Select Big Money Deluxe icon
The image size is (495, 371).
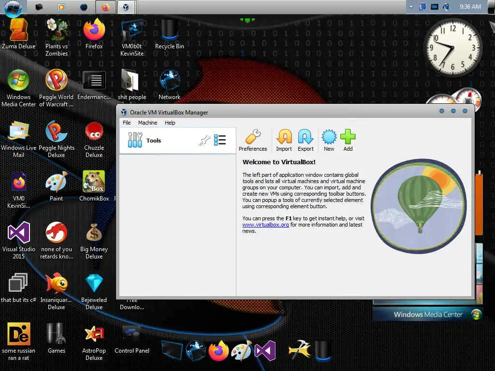tap(94, 241)
